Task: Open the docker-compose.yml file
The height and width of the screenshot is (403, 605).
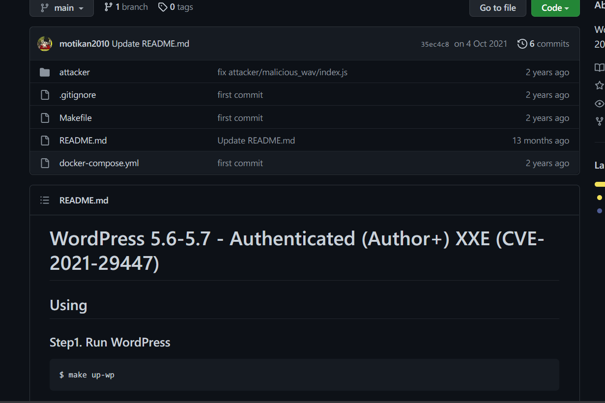Action: tap(99, 163)
